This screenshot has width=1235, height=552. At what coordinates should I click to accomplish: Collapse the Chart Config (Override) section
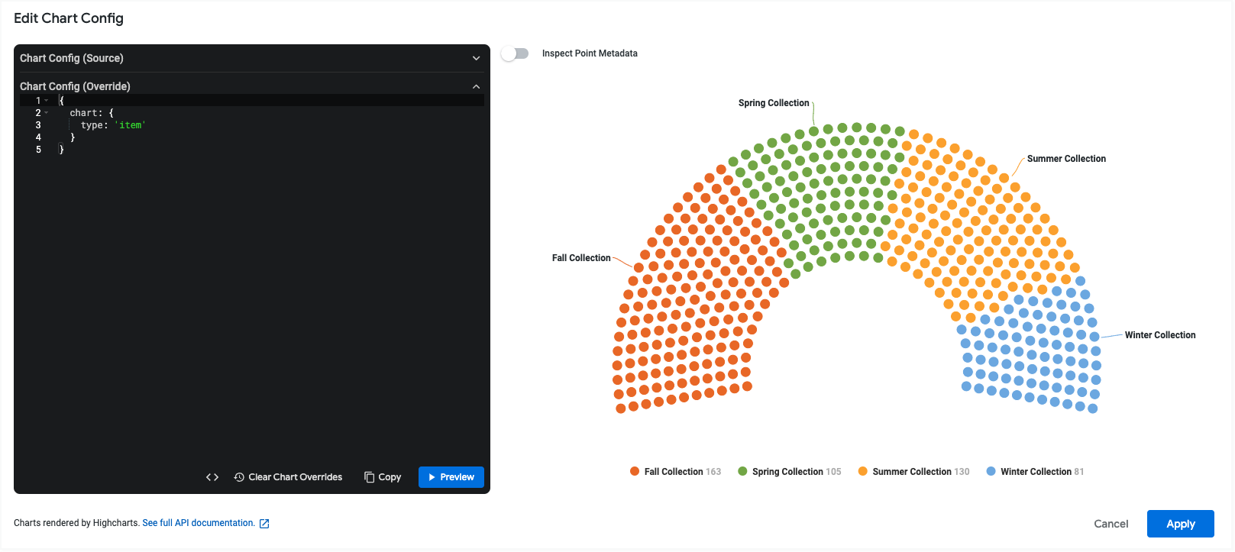[476, 86]
